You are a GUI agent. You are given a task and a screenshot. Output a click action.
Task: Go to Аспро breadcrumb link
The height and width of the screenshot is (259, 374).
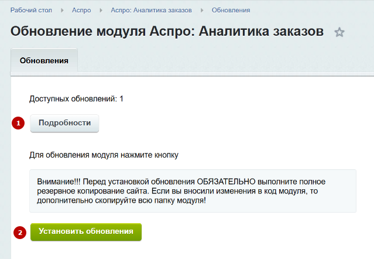[81, 11]
